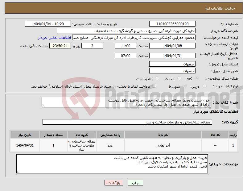
Task: Click the آجر لعابی item name cell
Action: click(x=163, y=145)
